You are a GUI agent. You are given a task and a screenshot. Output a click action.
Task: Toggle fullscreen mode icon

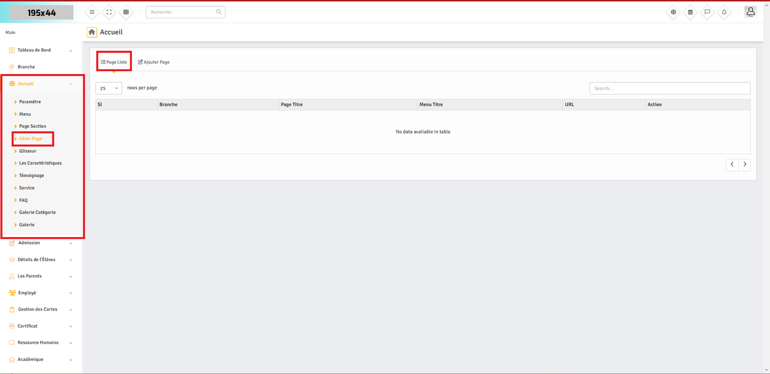point(109,12)
